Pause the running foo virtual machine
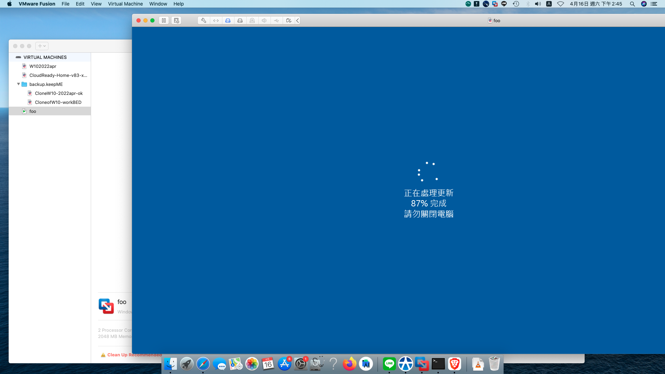 [x=164, y=20]
